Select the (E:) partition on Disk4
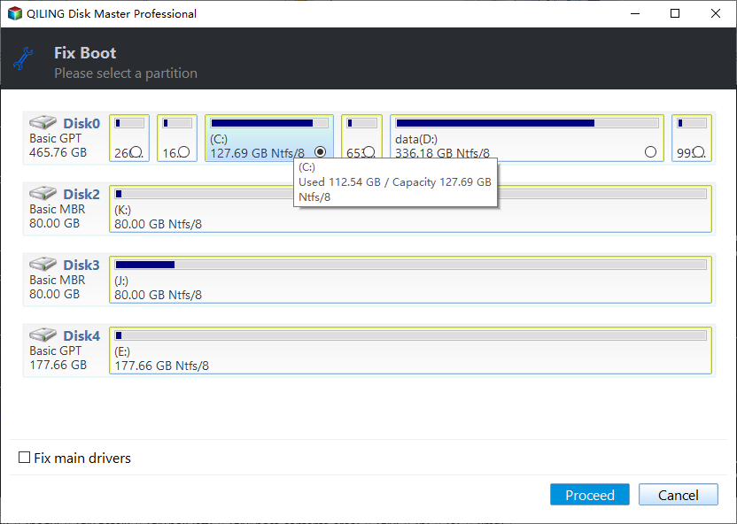 410,351
